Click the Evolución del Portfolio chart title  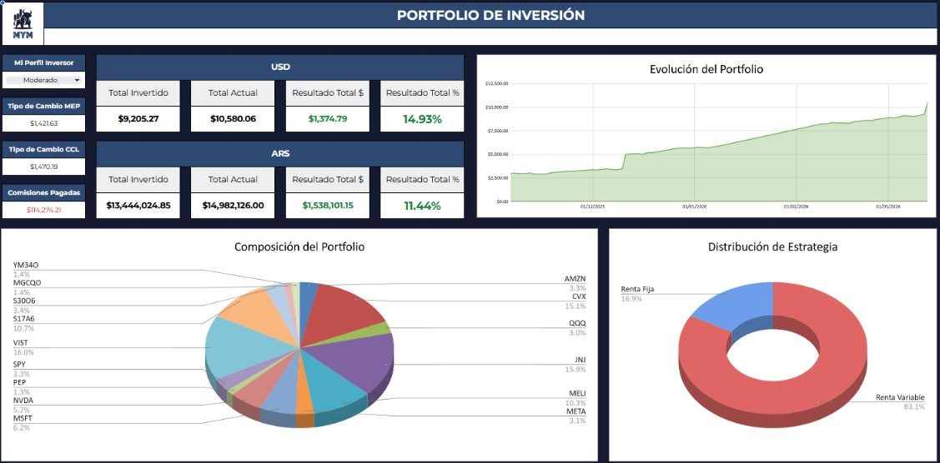(x=706, y=69)
